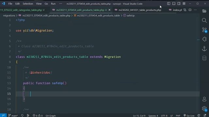The height and width of the screenshot is (117, 209).
Task: Open the hidden menus ellipsis in menu bar
Action: [x=61, y=4]
